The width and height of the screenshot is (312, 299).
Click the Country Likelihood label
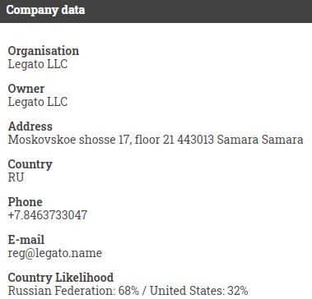[x=61, y=278]
